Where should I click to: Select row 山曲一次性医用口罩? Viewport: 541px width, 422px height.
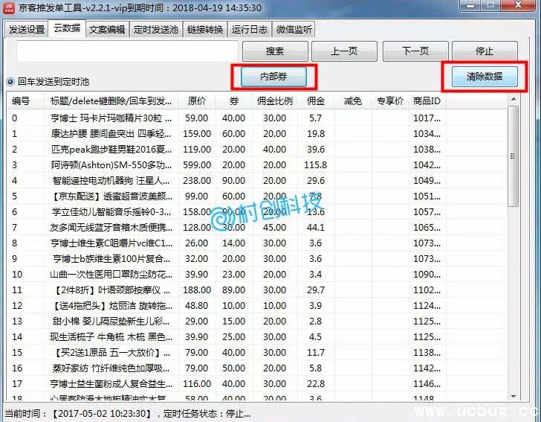tap(257, 275)
